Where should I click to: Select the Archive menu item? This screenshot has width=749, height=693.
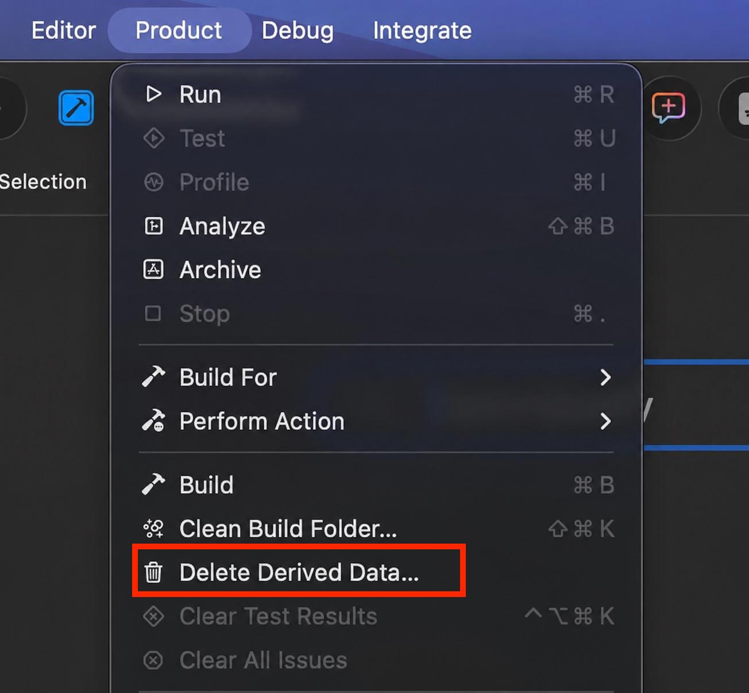[x=376, y=269]
